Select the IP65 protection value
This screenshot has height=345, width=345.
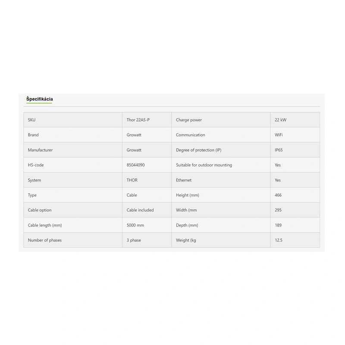pos(279,150)
